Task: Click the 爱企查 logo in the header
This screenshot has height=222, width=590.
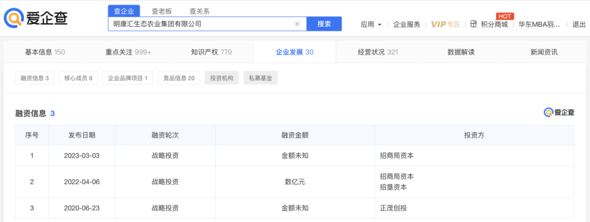Action: (x=37, y=19)
